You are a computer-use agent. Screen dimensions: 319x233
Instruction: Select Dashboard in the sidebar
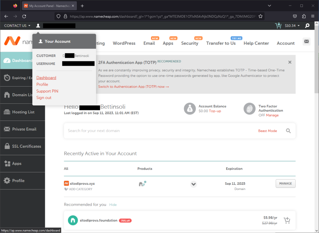pyautogui.click(x=16, y=60)
